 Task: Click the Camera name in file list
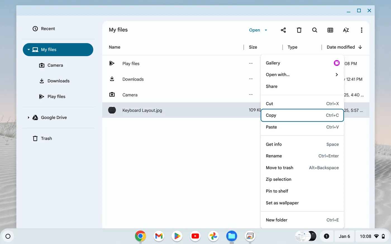pyautogui.click(x=130, y=95)
